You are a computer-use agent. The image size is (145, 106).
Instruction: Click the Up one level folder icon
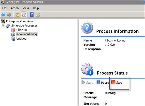point(17,15)
